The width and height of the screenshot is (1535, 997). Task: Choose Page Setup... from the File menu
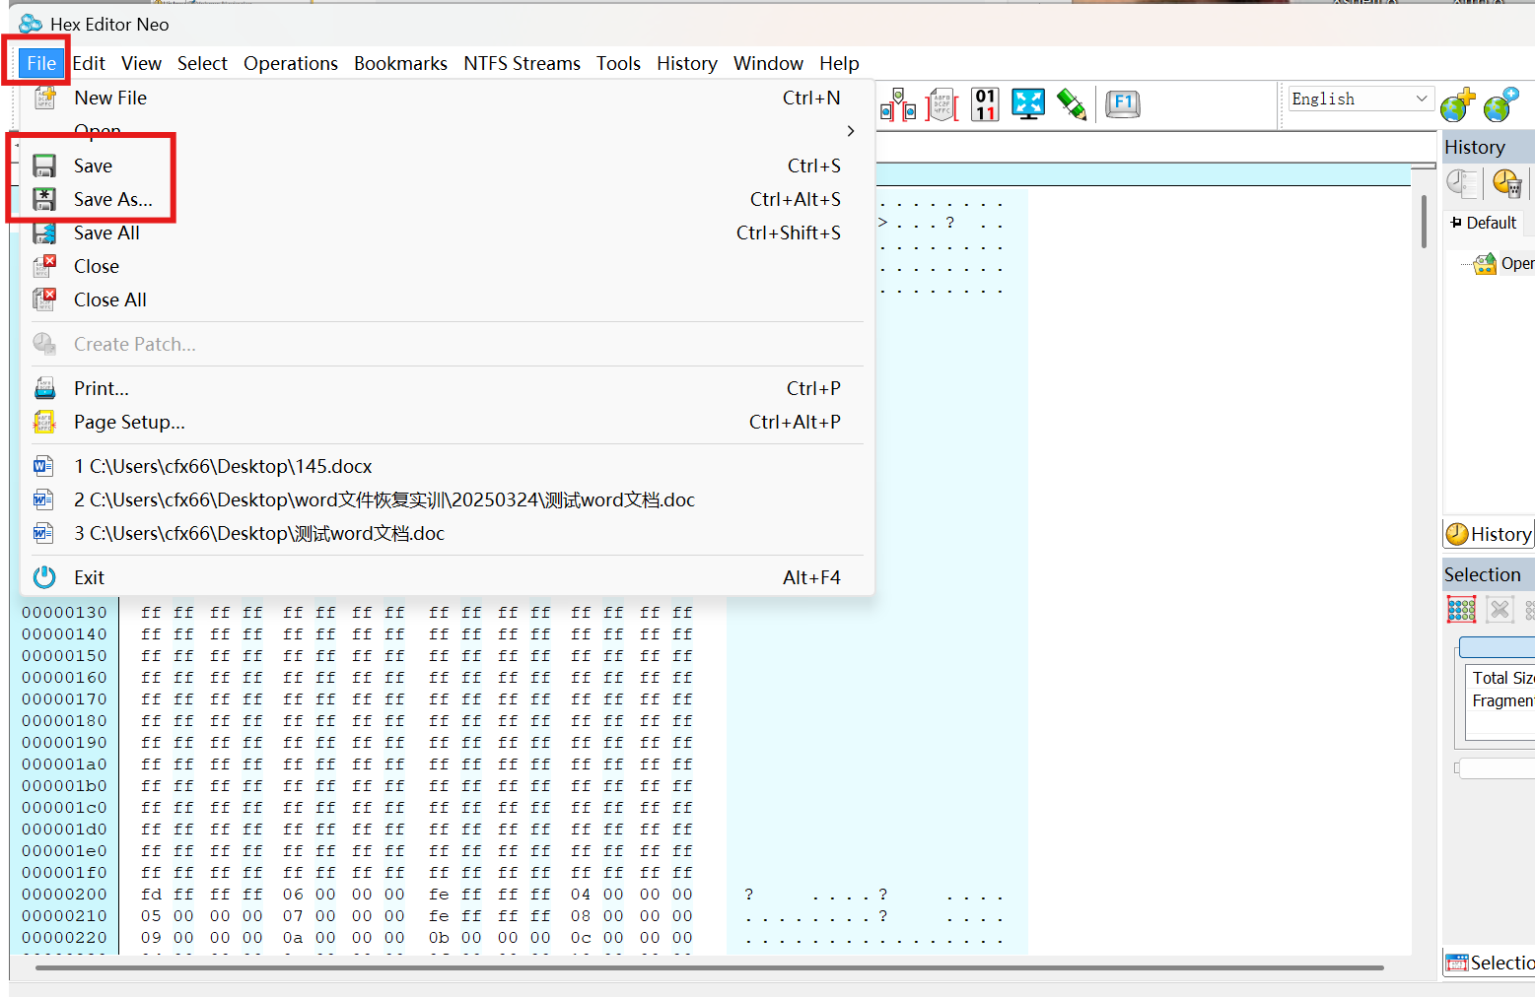tap(448, 422)
